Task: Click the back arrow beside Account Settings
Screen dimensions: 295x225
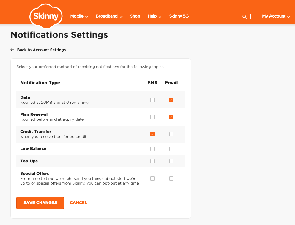Action: click(x=12, y=50)
